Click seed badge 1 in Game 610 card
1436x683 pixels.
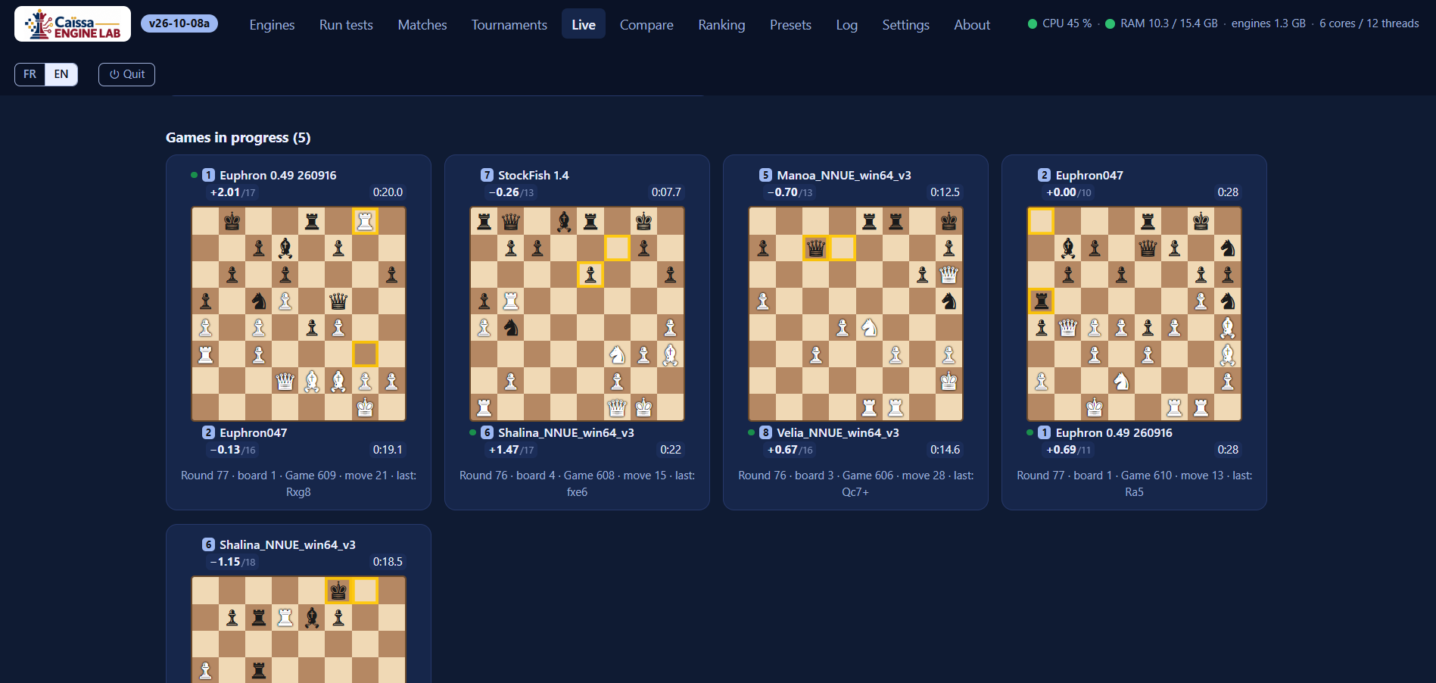point(1045,432)
